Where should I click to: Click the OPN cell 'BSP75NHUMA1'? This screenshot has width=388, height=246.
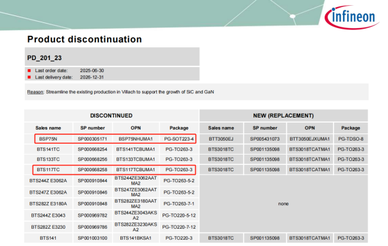point(136,139)
